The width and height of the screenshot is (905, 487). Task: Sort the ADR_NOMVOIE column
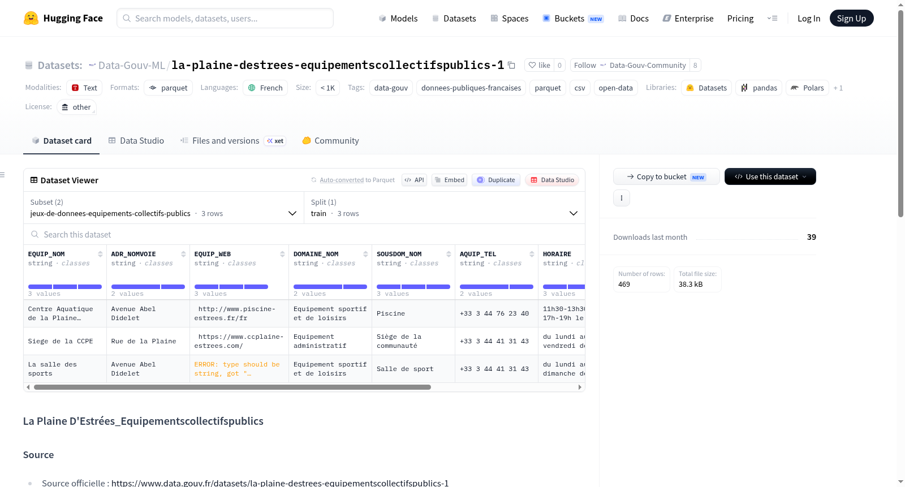(x=183, y=254)
